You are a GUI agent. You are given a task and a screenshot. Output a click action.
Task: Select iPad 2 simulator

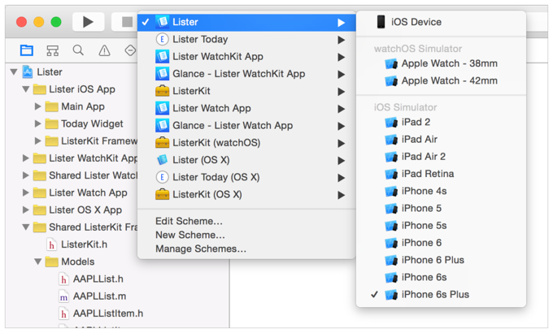point(442,123)
